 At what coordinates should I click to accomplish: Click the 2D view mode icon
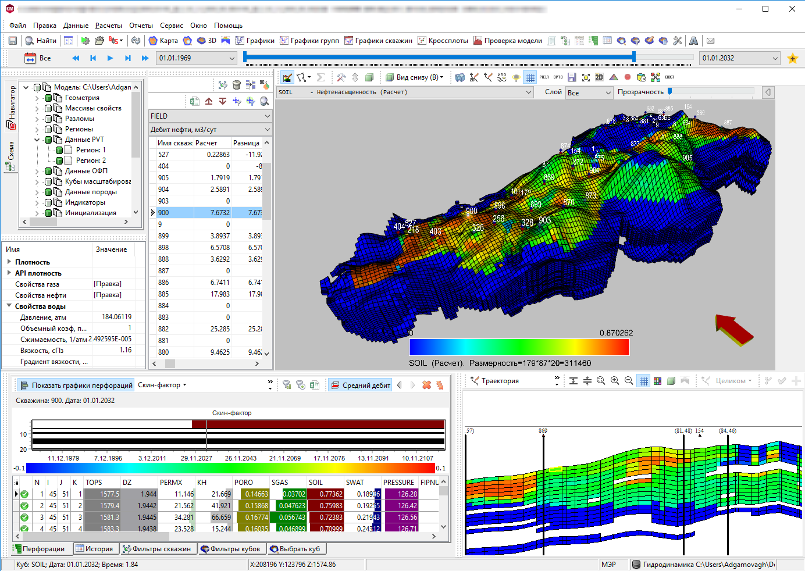[x=599, y=77]
